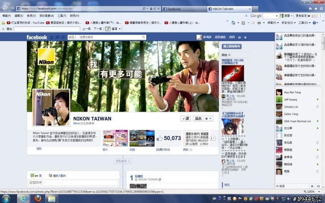Click the command bar home page icon
This screenshot has height=203, width=325.
coord(233,22)
